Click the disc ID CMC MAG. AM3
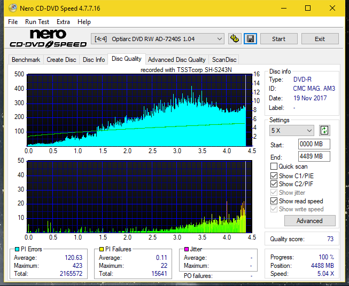Image resolution: width=349 pixels, height=286 pixels. (x=314, y=89)
